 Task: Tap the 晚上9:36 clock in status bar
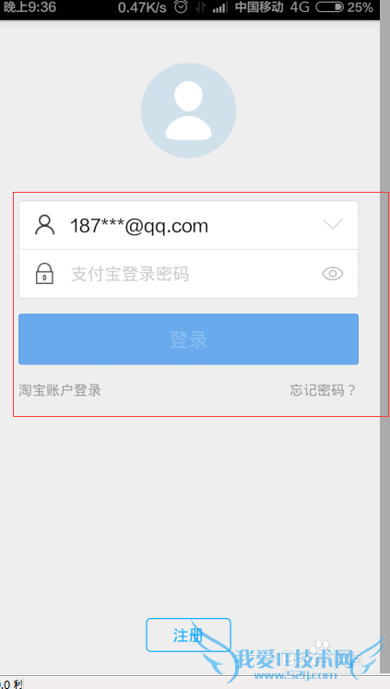click(30, 7)
